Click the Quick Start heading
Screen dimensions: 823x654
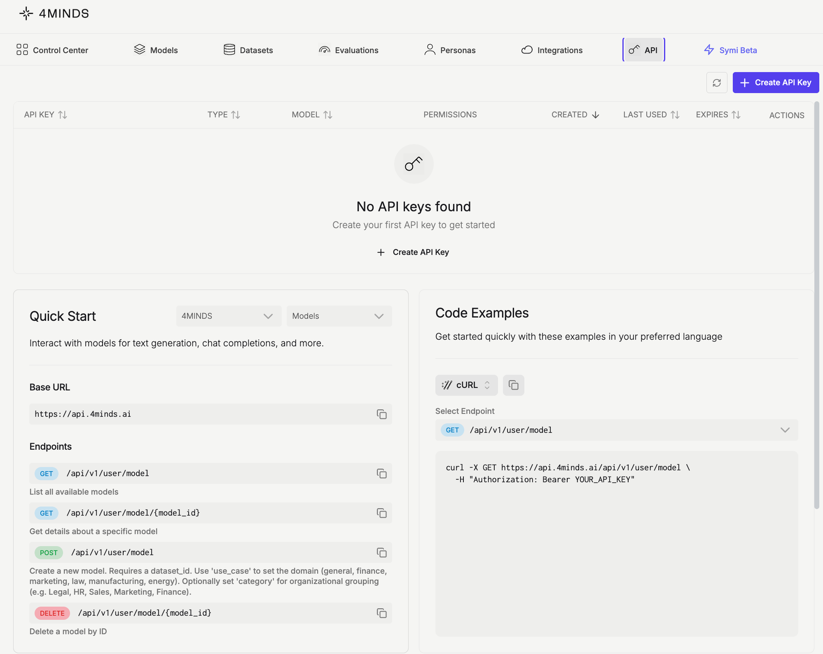[63, 316]
